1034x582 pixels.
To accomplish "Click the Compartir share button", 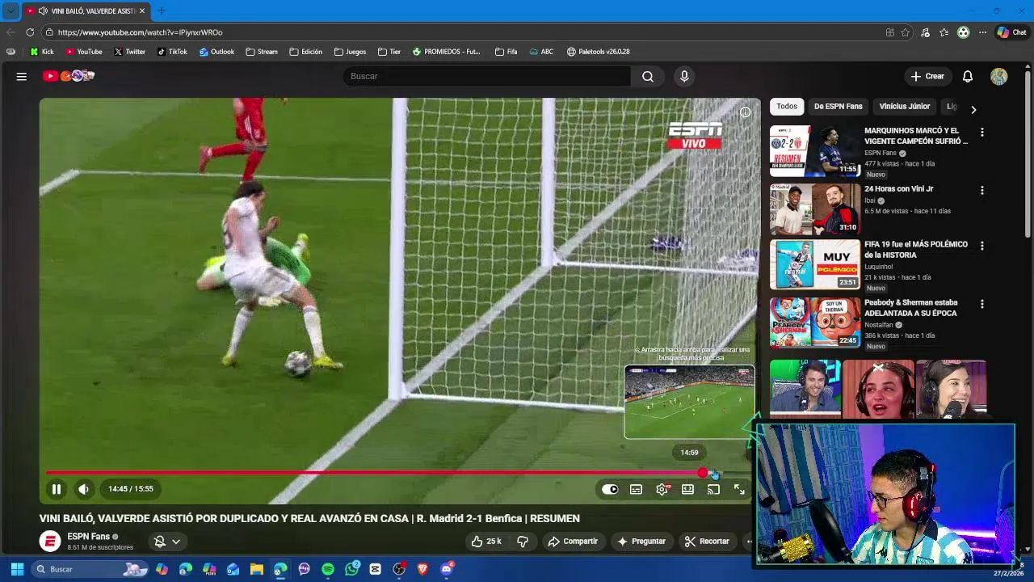I will click(573, 542).
